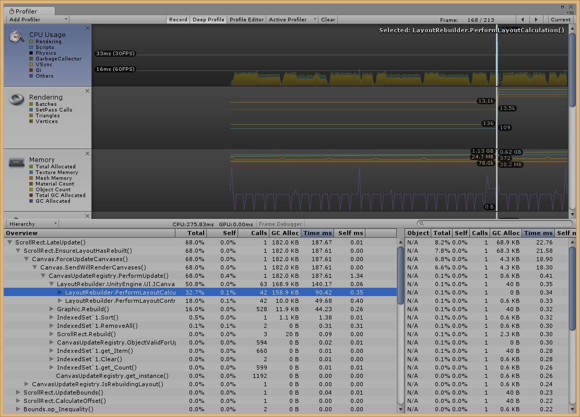This screenshot has width=580, height=417.
Task: Expand Canvas.SendWillRenderCanvases() toggle triangle
Action: click(35, 267)
